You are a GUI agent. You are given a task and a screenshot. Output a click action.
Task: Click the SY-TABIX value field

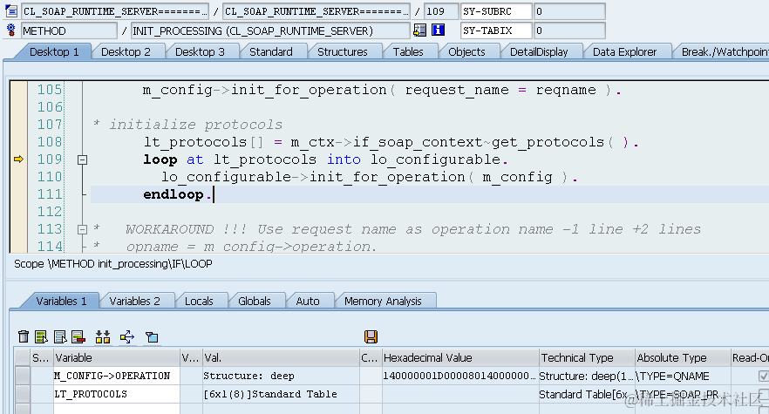tap(568, 31)
